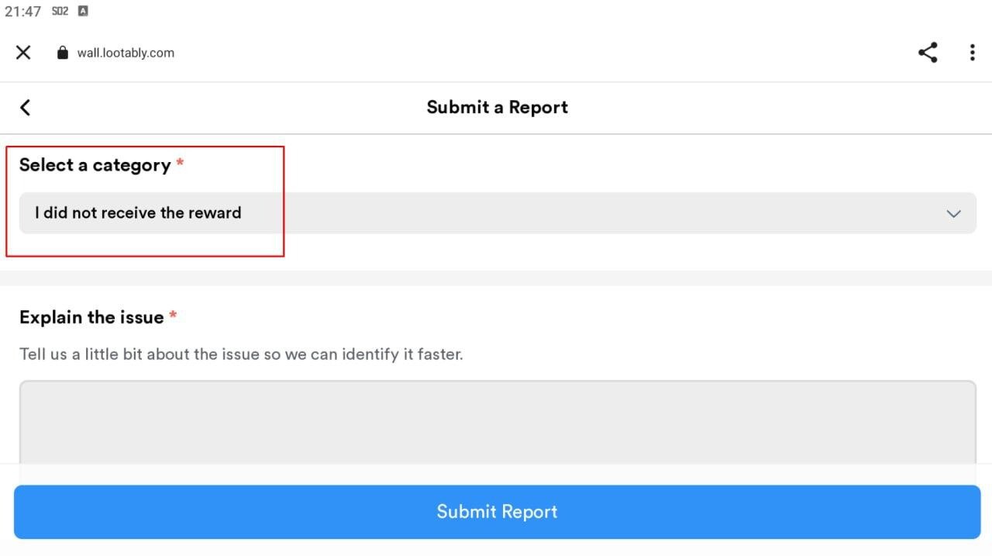Tap the SD2 status bar indicator icon

click(60, 11)
